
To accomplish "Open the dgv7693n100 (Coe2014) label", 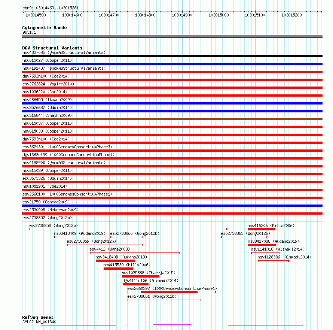I will point(46,139).
